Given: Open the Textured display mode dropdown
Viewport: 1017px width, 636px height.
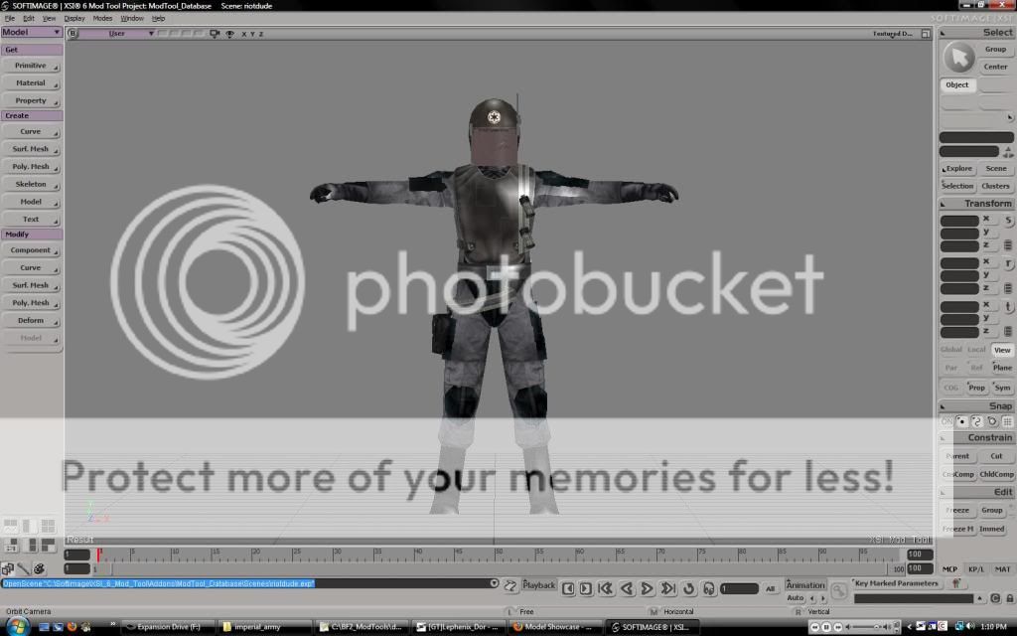Looking at the screenshot, I should click(893, 33).
